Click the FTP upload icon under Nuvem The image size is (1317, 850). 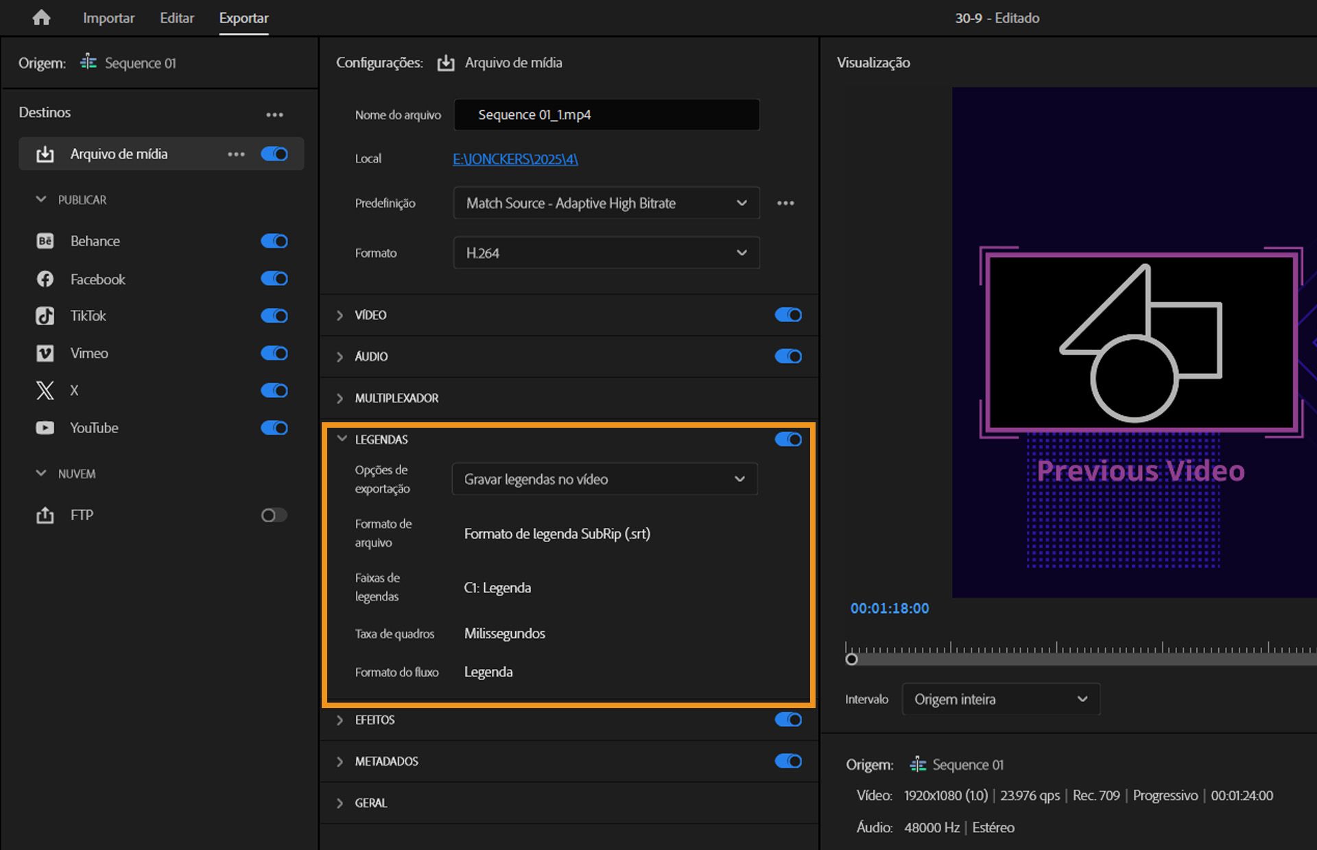click(x=45, y=515)
